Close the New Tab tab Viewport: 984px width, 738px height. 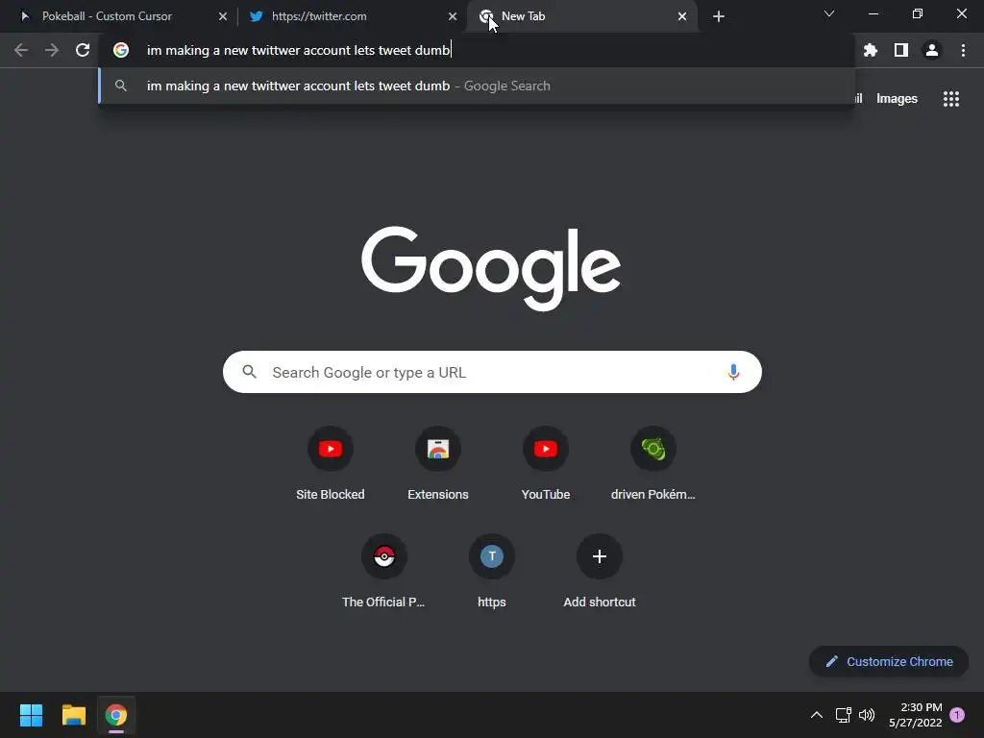(x=682, y=16)
